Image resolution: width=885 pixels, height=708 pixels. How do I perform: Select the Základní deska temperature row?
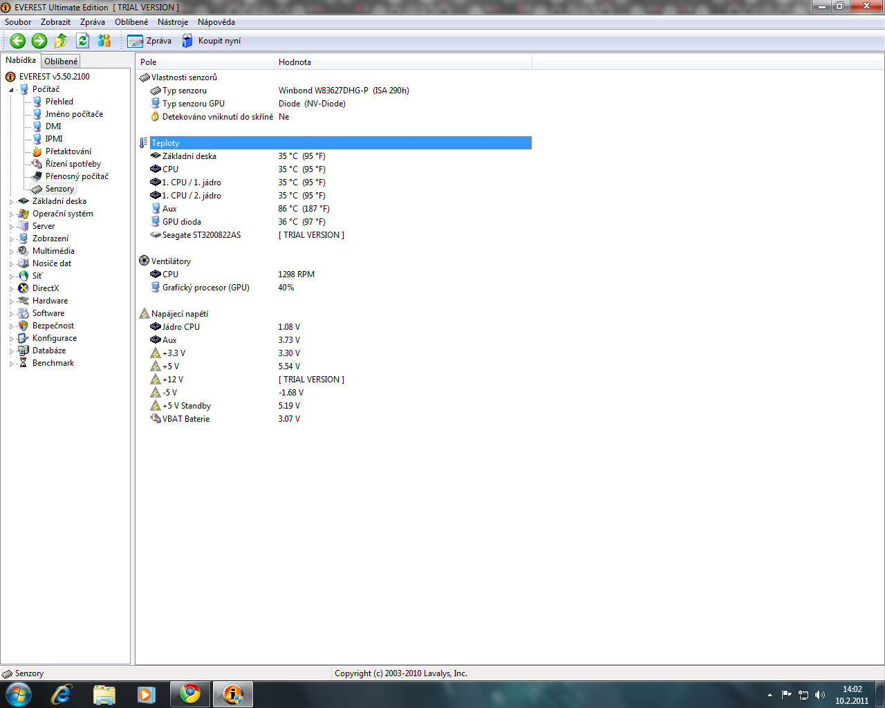coord(335,156)
